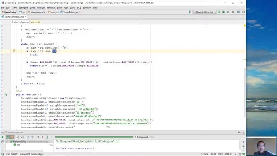Open the ReverseString.test run configuration dropdown
This screenshot has width=277, height=156.
pos(205,12)
